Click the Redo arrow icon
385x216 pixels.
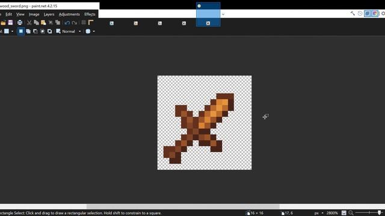(75, 23)
